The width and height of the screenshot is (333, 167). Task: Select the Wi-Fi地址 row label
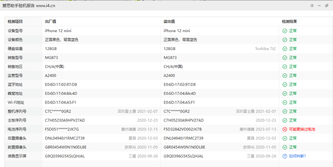tap(16, 102)
